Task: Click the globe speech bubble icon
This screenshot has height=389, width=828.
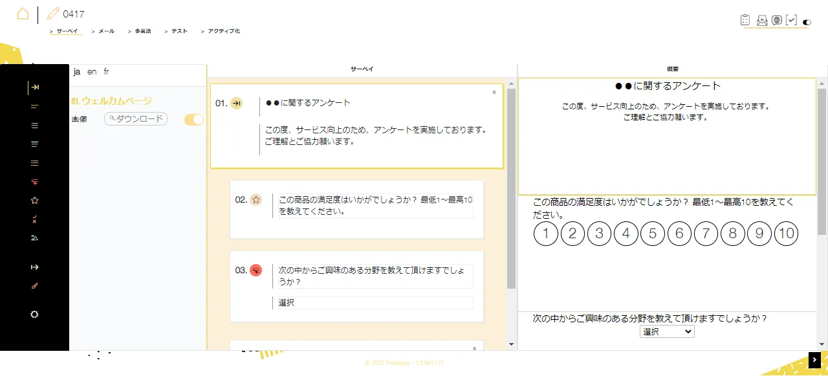Action: 777,20
